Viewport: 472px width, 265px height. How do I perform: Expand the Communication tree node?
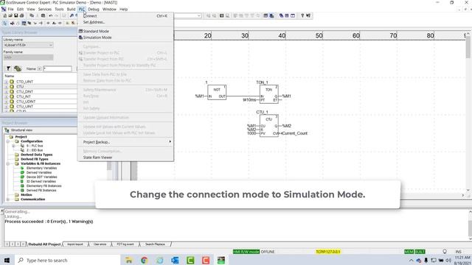[x=8, y=199]
